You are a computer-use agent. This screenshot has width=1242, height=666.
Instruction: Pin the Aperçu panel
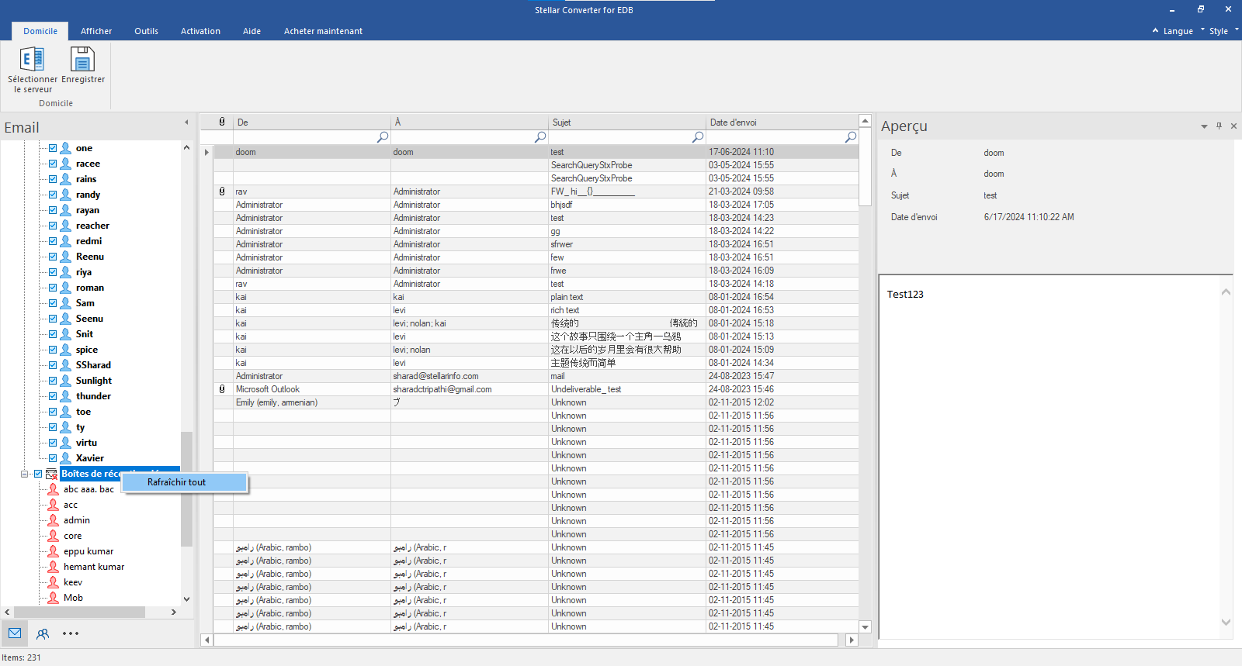coord(1219,126)
